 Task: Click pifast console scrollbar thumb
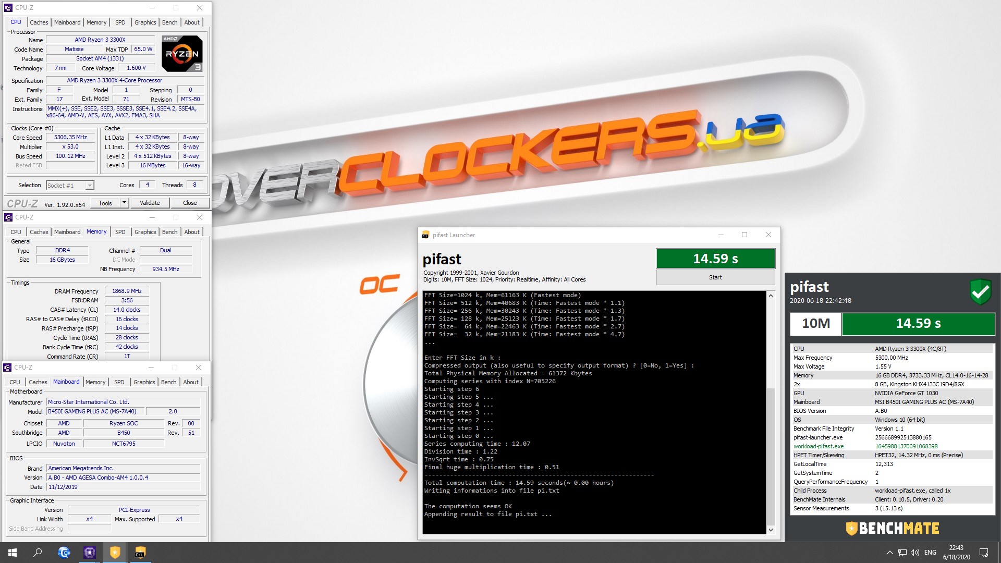(x=771, y=456)
